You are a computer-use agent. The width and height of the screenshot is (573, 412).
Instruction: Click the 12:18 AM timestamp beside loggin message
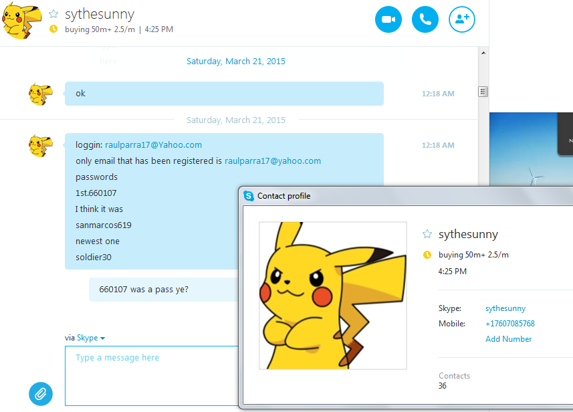coord(438,145)
